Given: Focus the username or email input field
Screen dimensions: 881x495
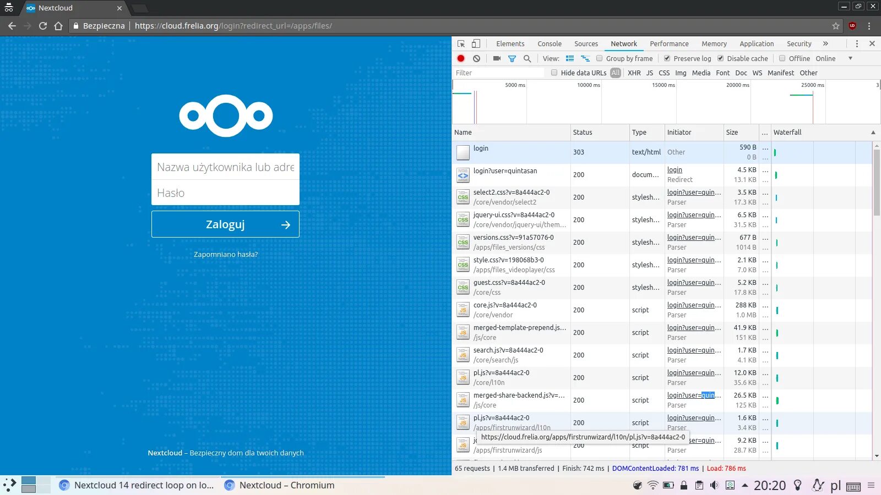Looking at the screenshot, I should tap(225, 167).
